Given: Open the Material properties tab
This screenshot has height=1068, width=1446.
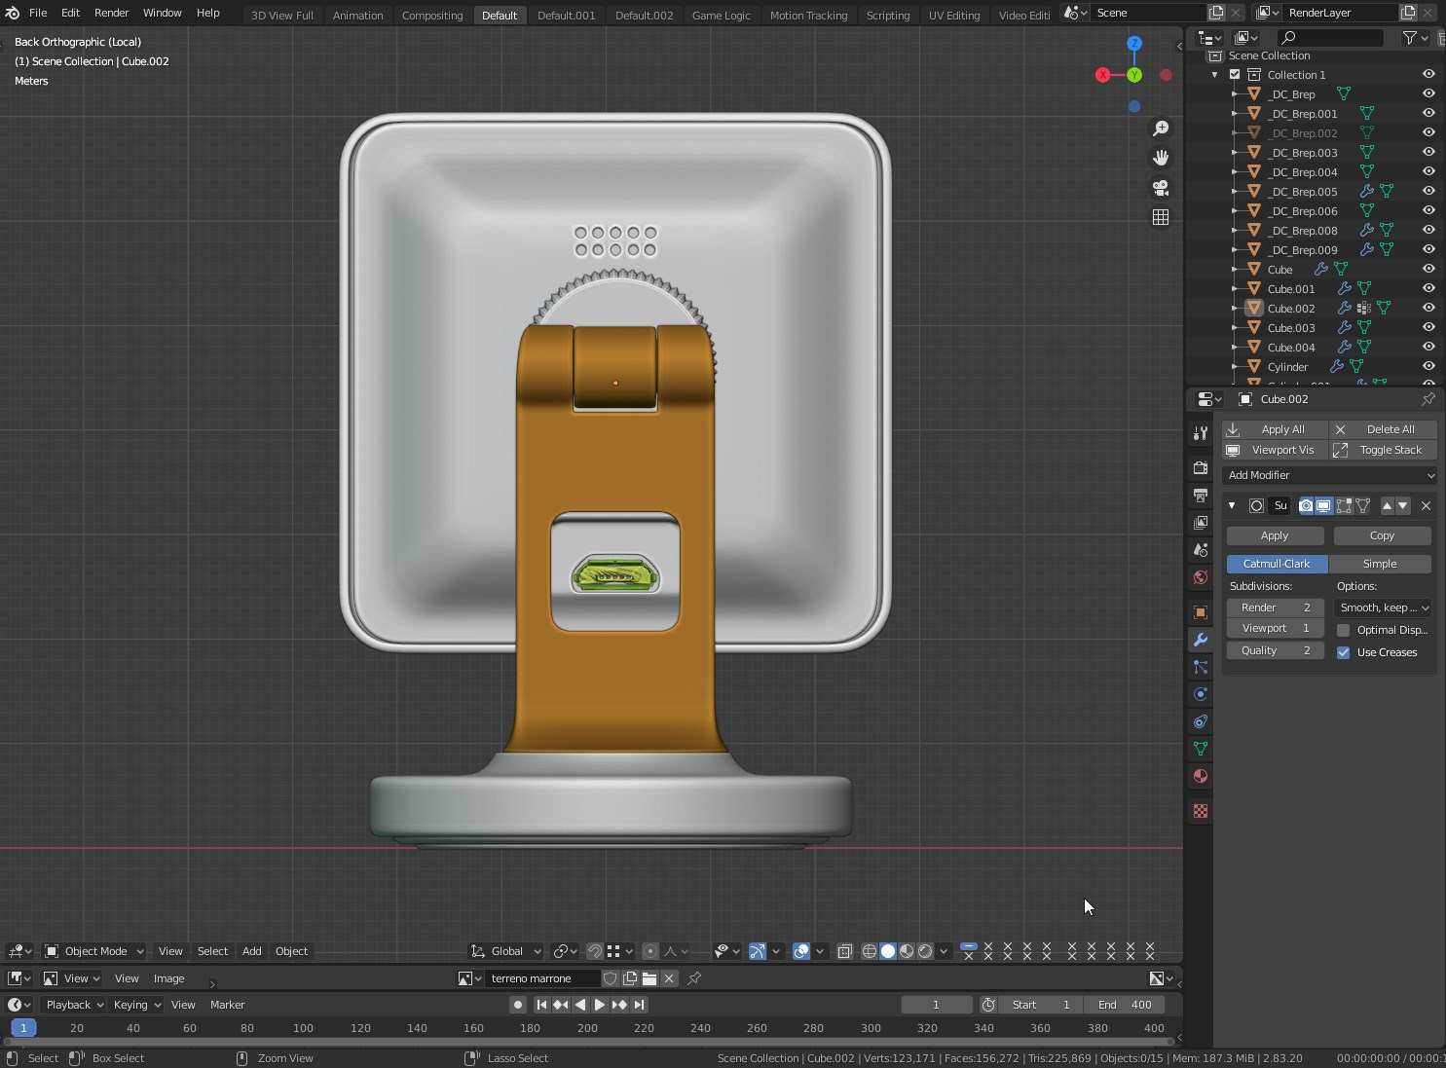Looking at the screenshot, I should (1201, 776).
